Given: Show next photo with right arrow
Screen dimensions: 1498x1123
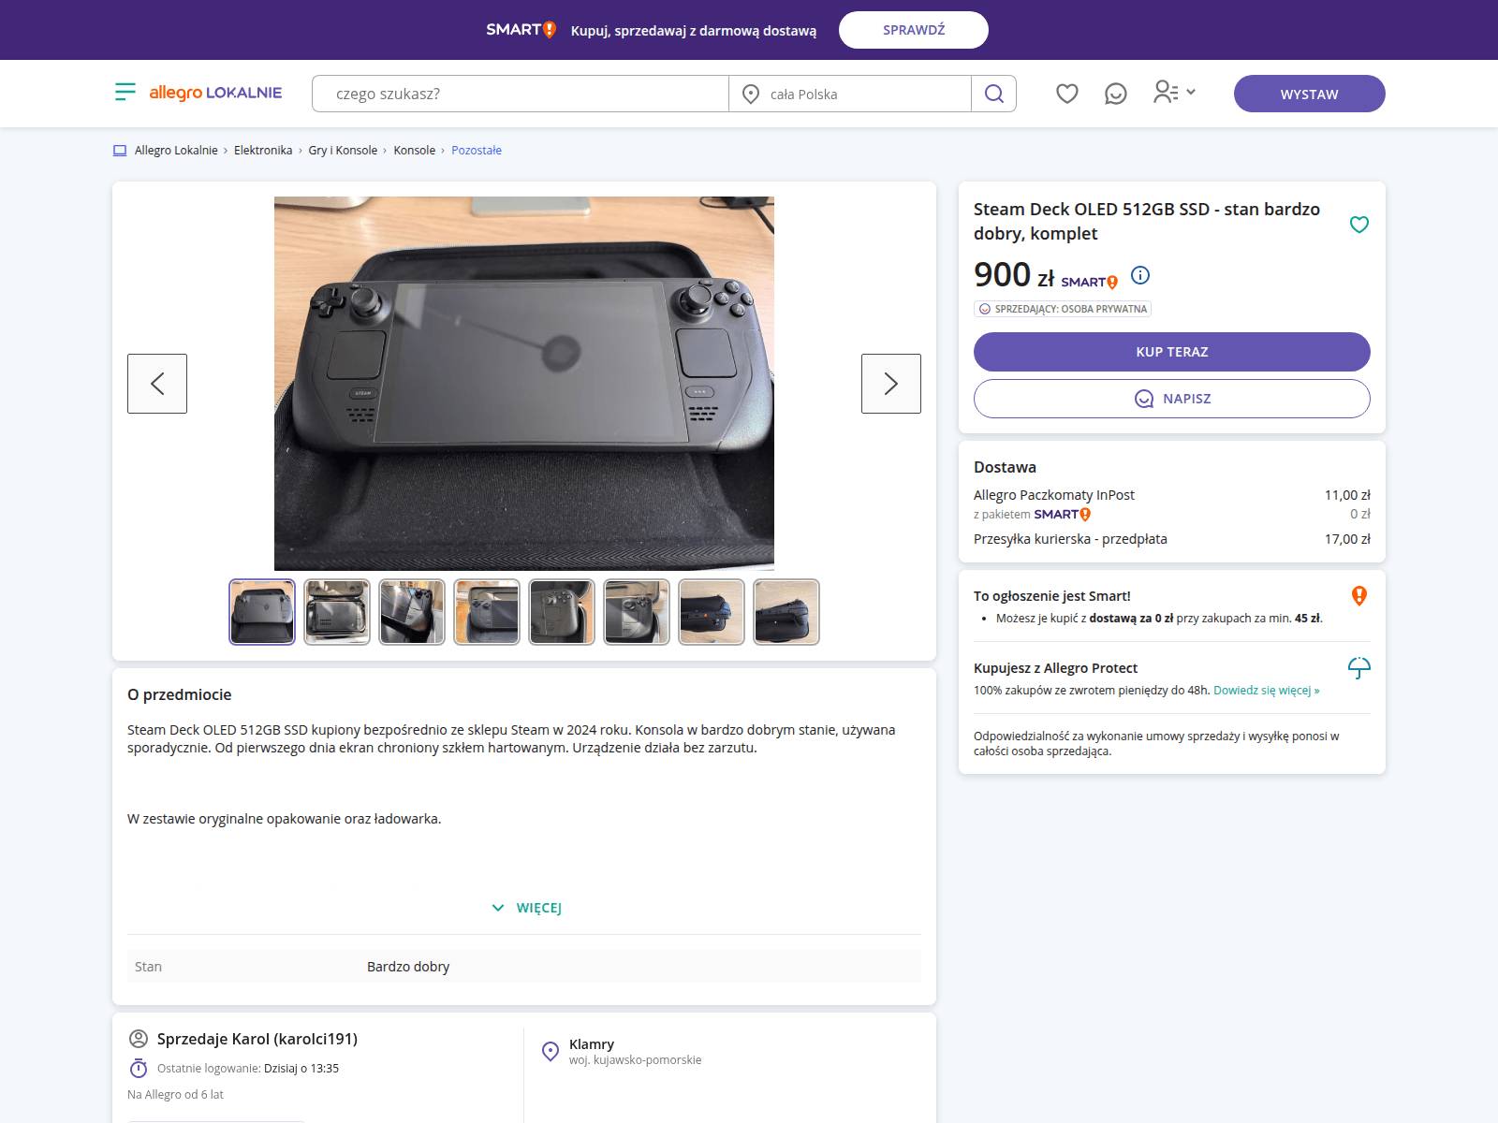Looking at the screenshot, I should click(x=891, y=384).
